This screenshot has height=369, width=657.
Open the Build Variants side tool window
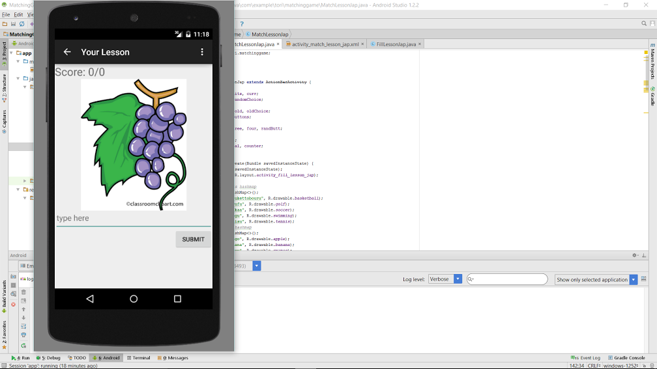click(x=4, y=297)
